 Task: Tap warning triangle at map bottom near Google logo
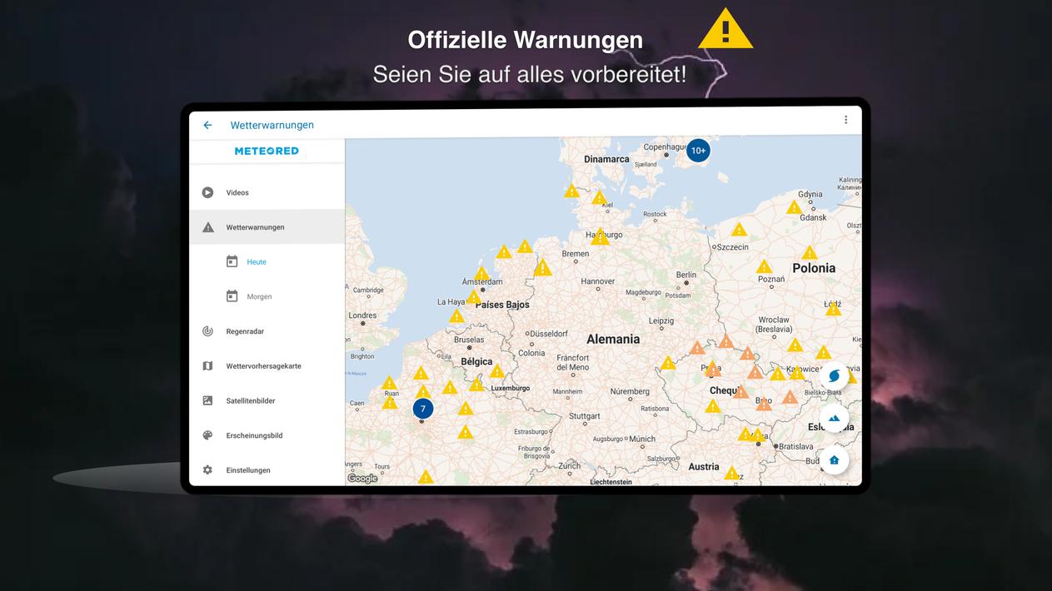coord(426,477)
